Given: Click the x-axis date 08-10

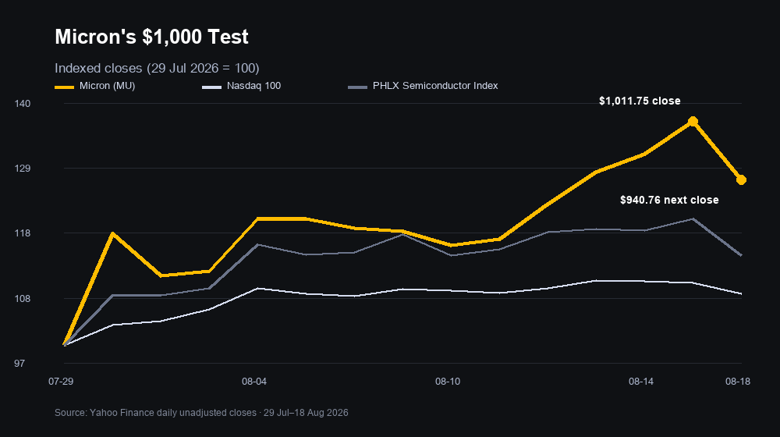Looking at the screenshot, I should coord(448,382).
